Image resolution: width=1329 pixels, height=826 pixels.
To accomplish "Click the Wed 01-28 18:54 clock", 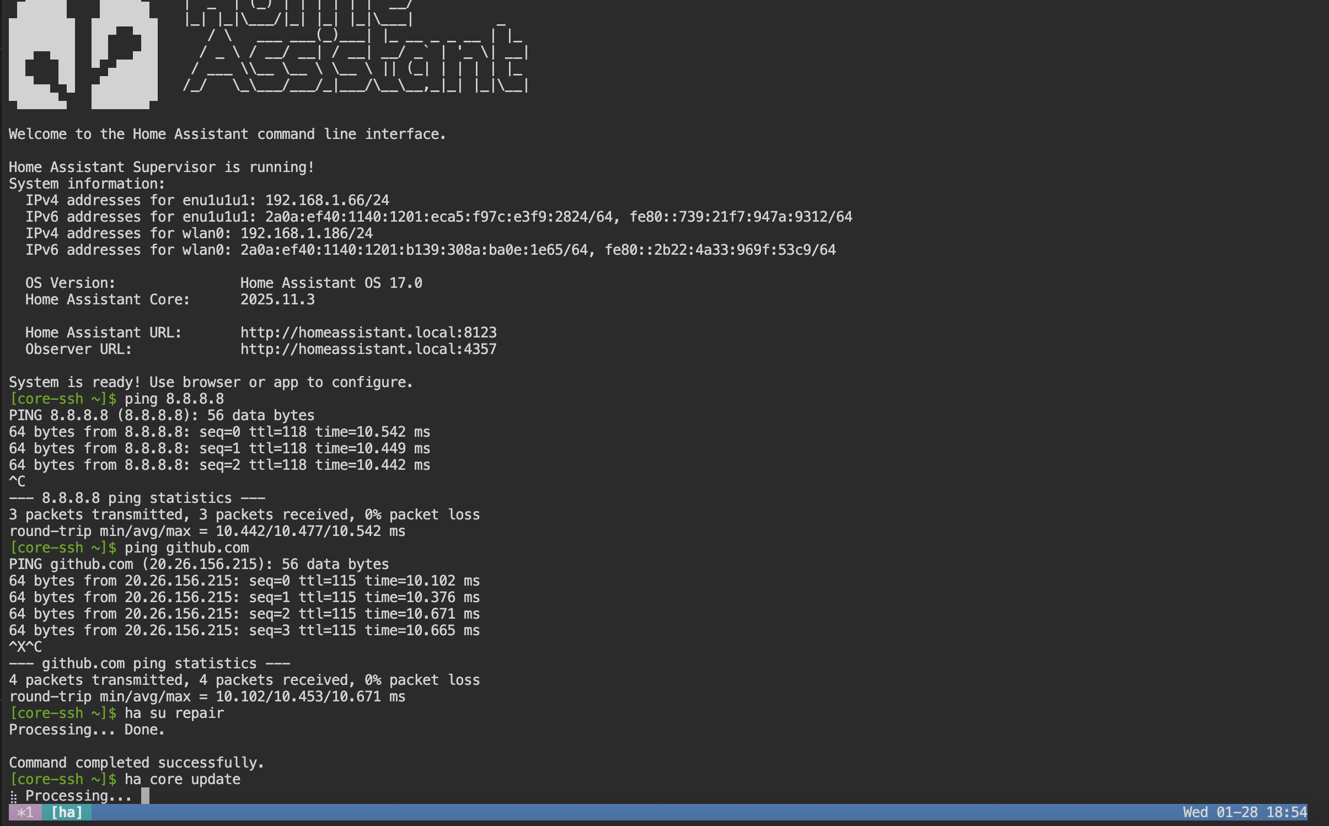I will click(x=1245, y=812).
